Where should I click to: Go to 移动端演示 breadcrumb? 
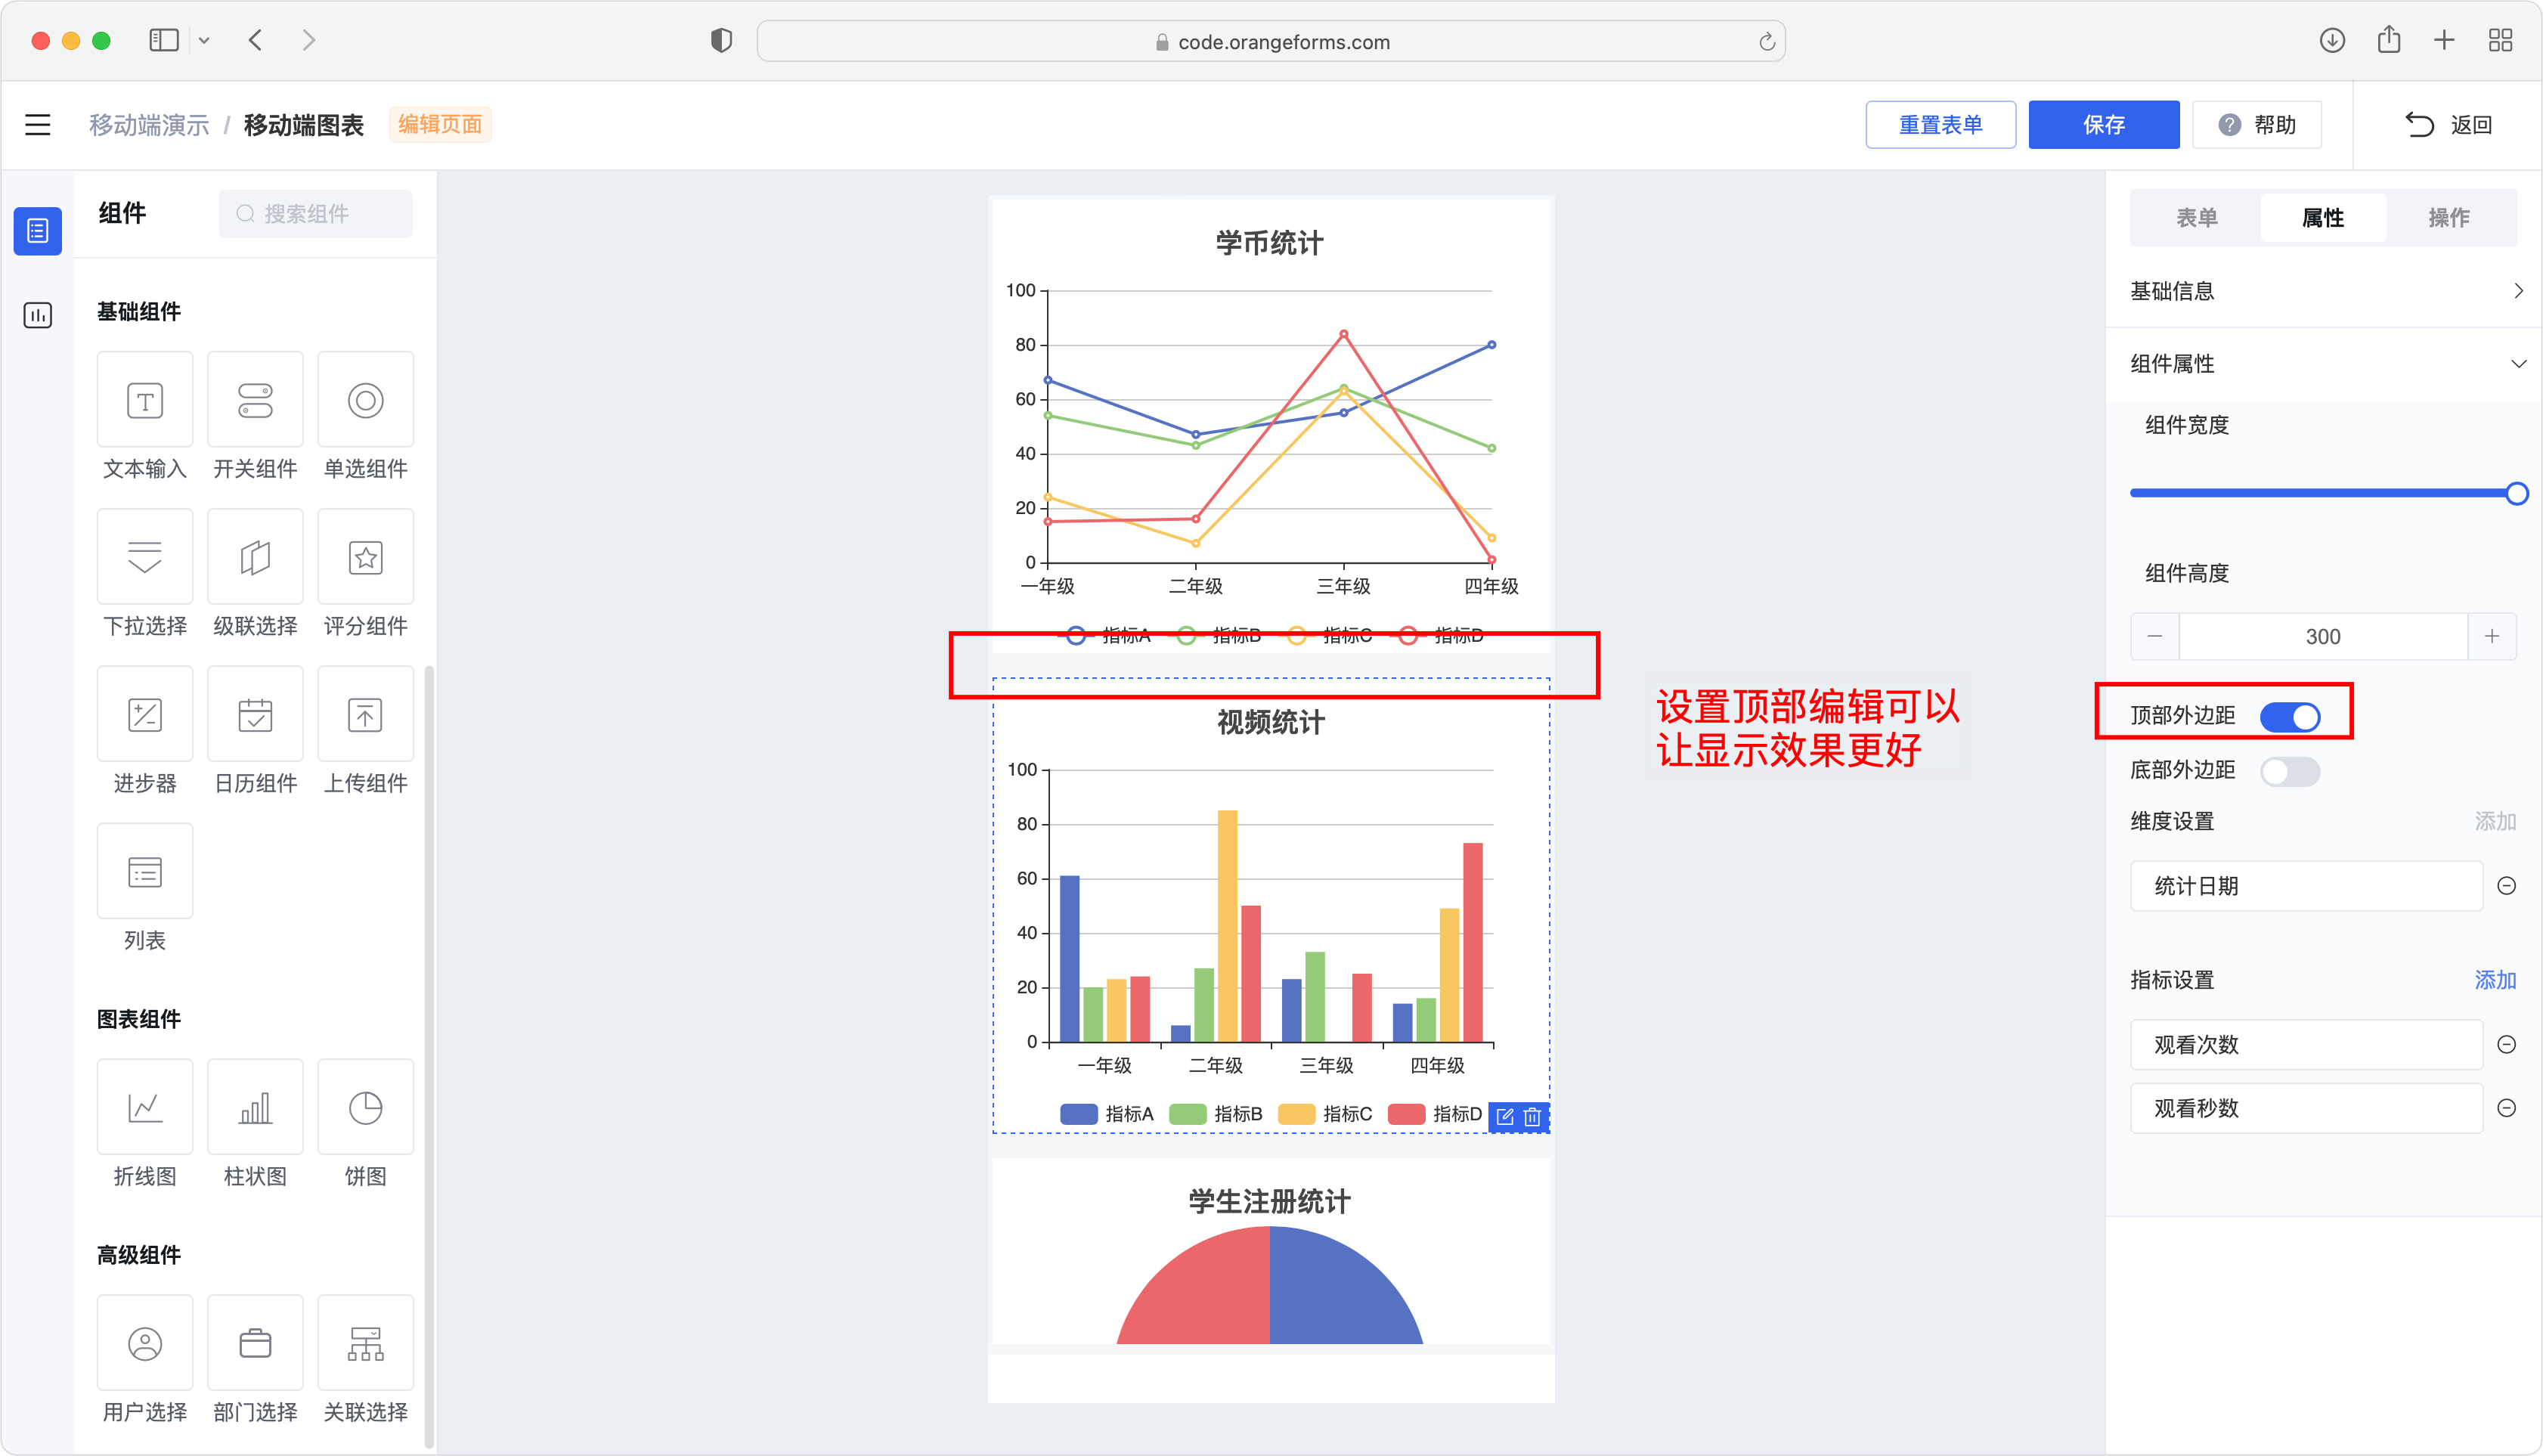[x=149, y=125]
